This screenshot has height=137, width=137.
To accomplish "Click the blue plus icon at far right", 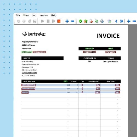I will (129, 21).
